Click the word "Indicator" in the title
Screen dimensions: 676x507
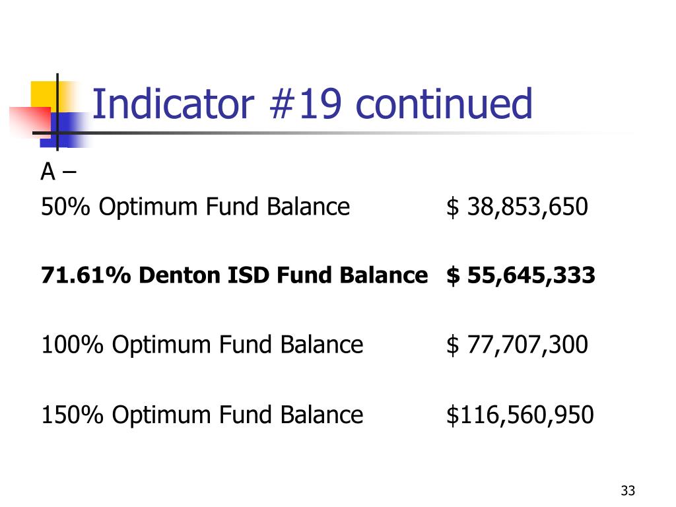point(172,104)
